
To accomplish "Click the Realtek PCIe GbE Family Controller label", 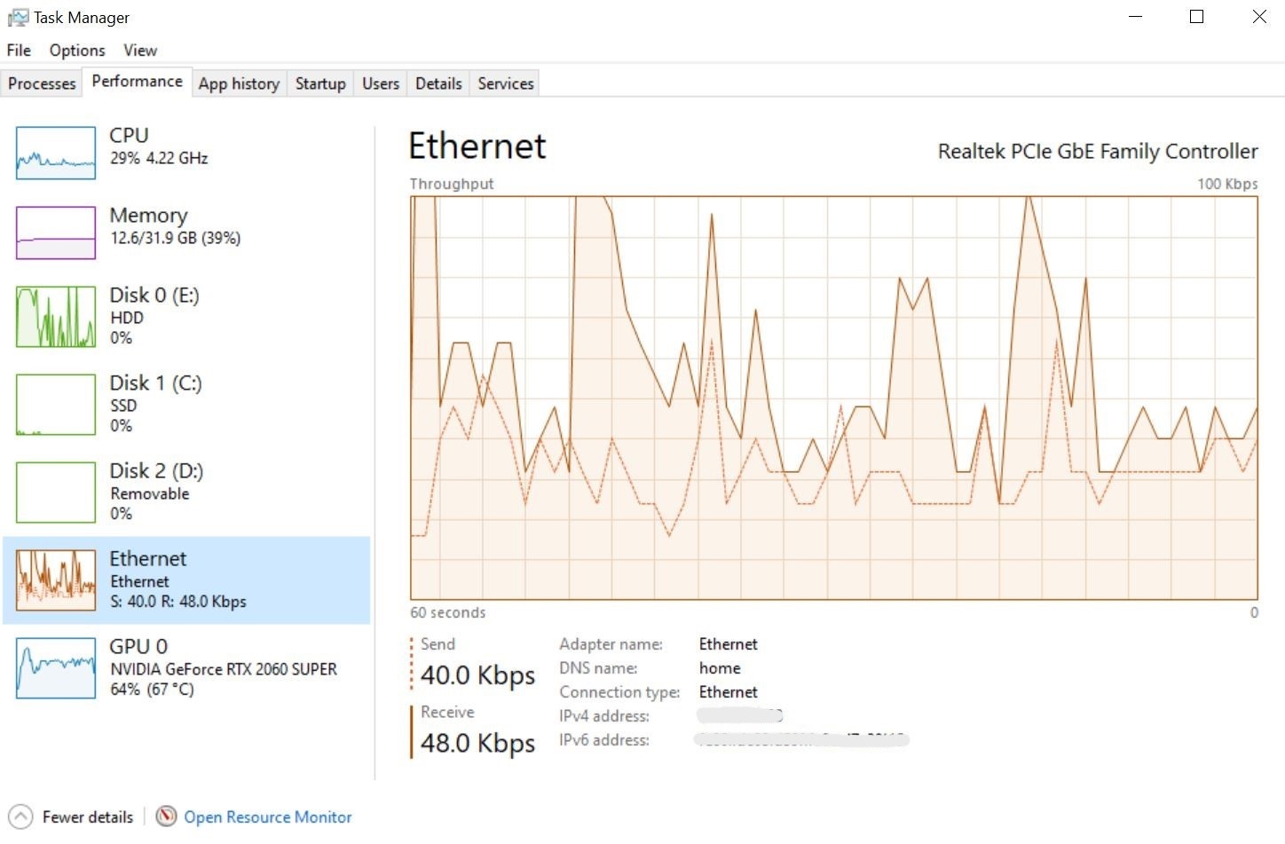I will 1098,152.
